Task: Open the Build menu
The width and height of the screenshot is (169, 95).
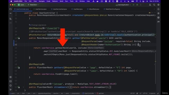Action: 62,1
